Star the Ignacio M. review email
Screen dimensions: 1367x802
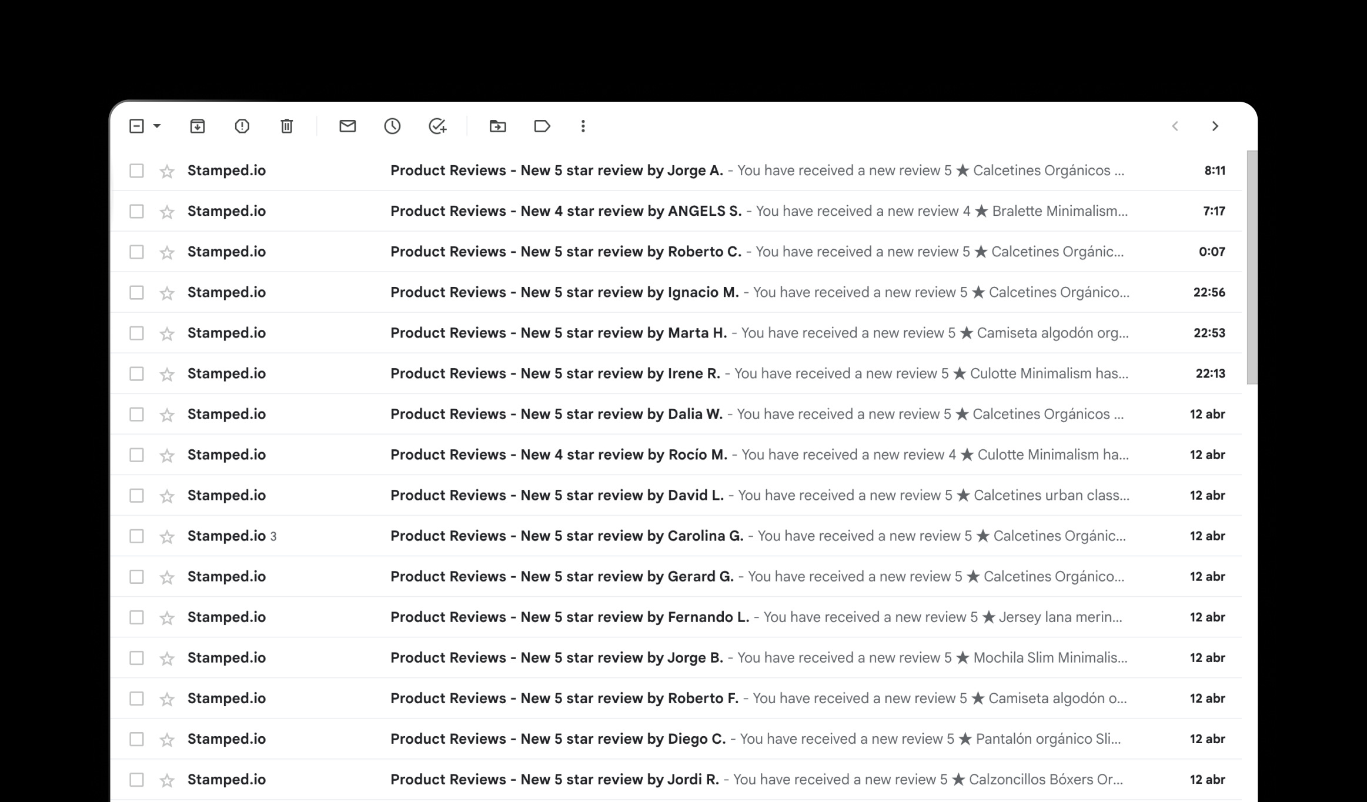click(x=167, y=293)
